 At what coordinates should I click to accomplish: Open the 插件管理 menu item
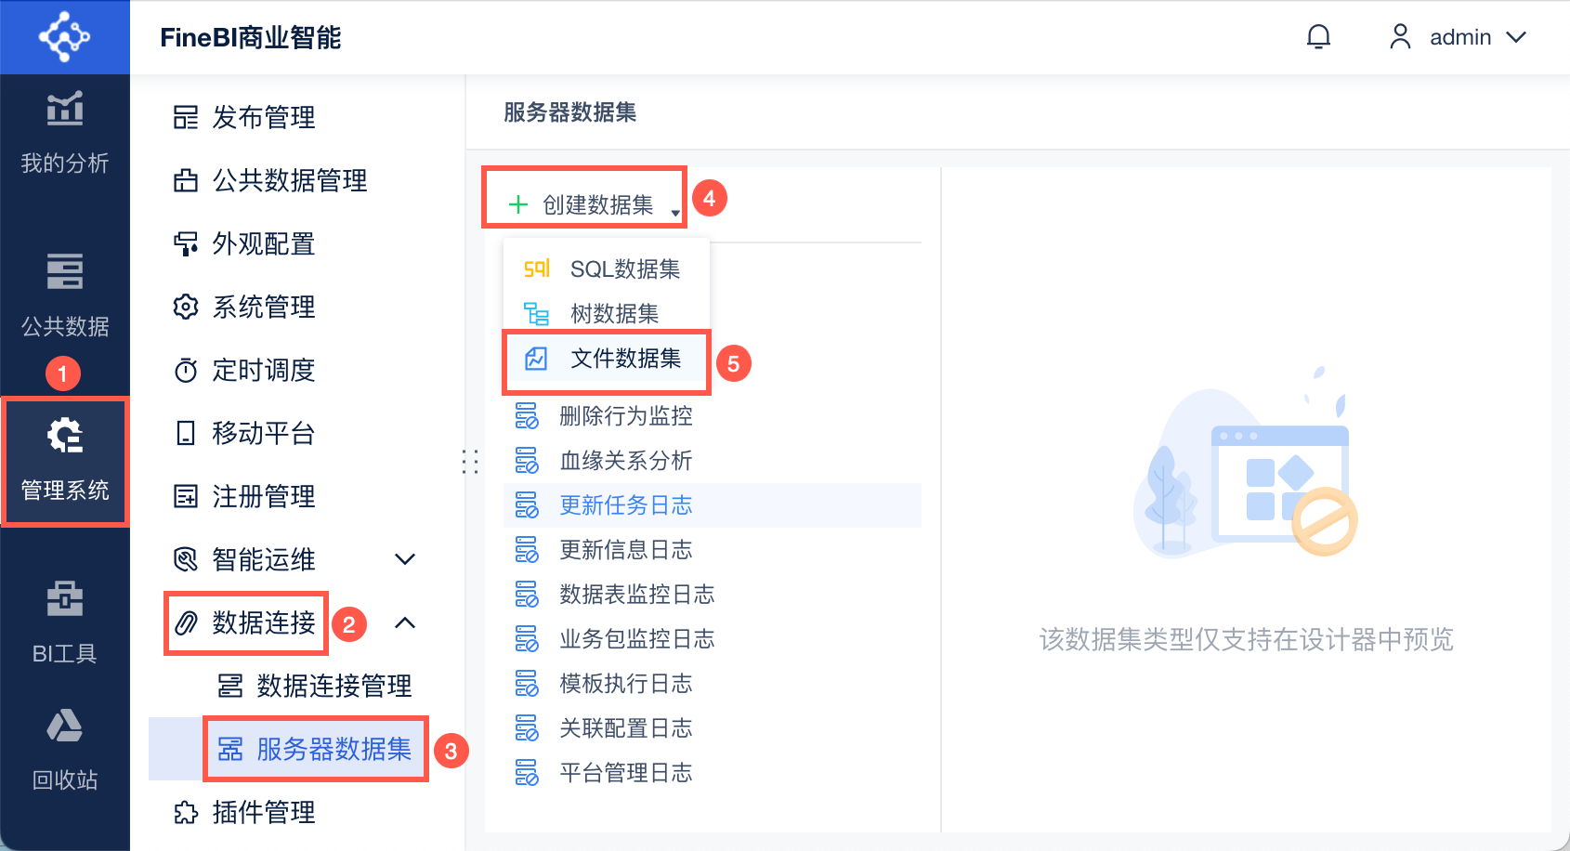[x=264, y=812]
